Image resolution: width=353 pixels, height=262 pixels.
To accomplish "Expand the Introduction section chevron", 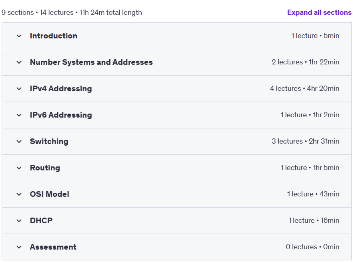I will pos(19,36).
